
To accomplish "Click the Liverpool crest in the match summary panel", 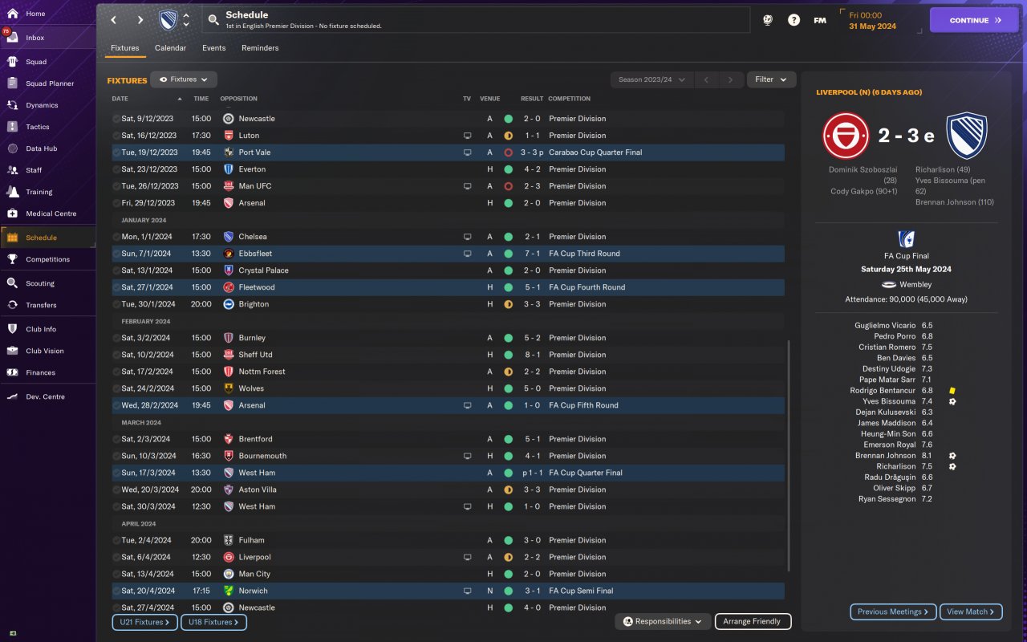I will click(846, 136).
